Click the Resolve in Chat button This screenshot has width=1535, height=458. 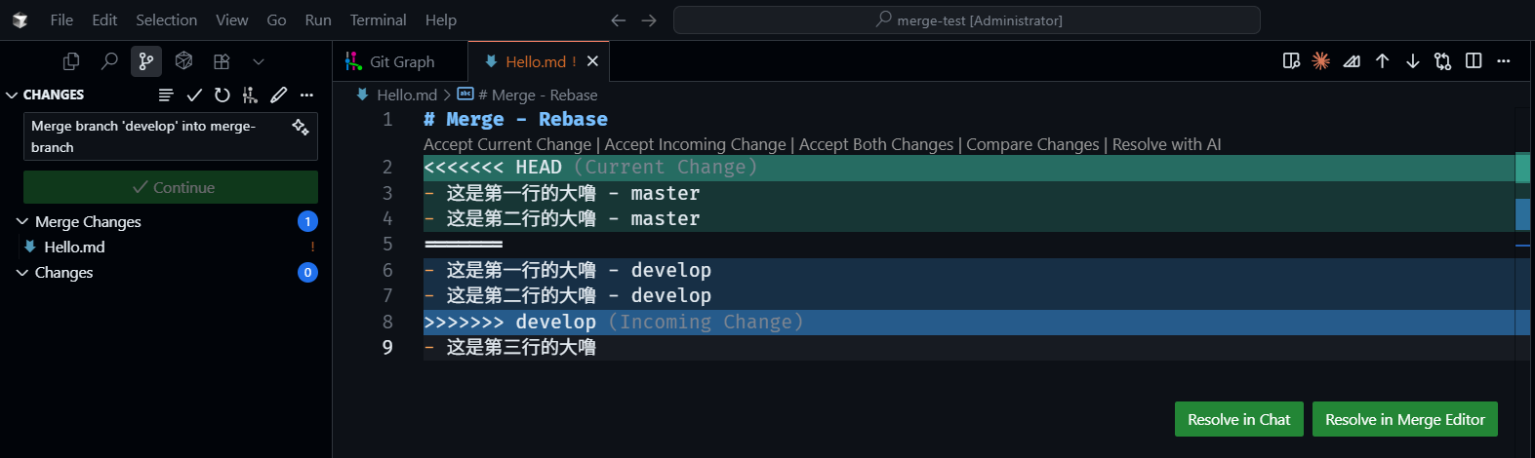pyautogui.click(x=1238, y=419)
